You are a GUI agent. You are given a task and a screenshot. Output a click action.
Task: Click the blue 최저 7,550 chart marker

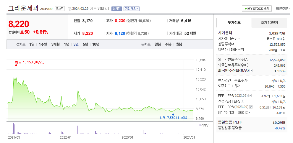[x=173, y=114]
